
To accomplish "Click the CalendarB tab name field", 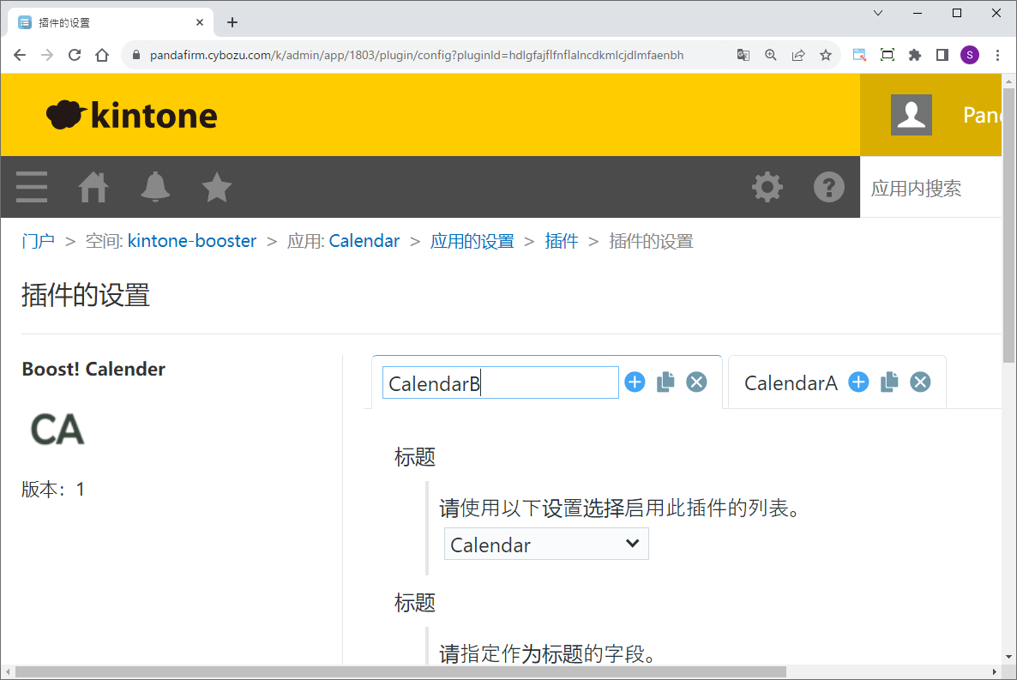I will point(500,383).
